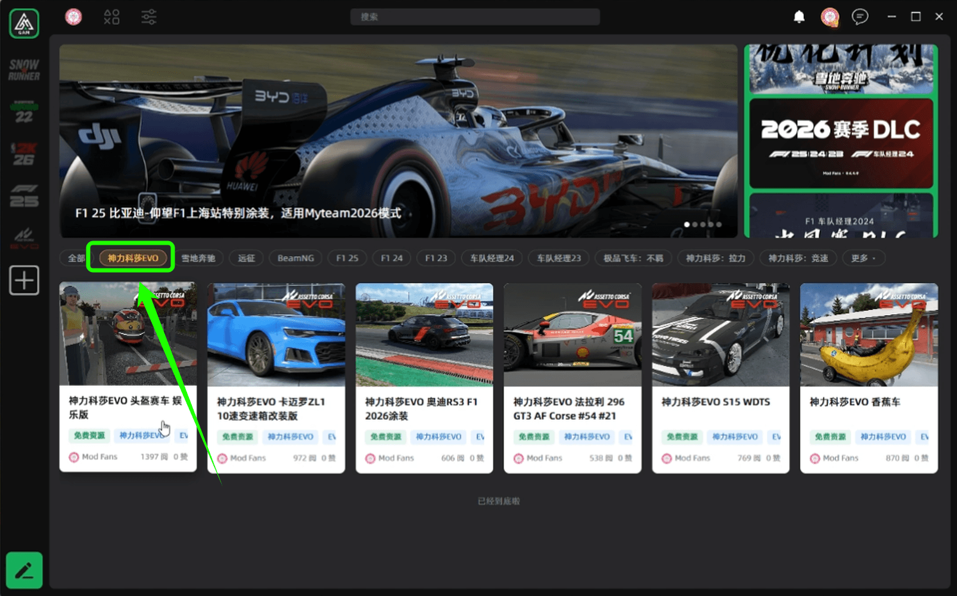Select the 神力科莎：竞速 filter tab
Screen dimensions: 957x596
tap(798, 258)
